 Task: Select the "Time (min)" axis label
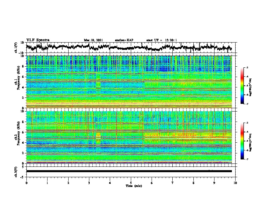point(134,186)
